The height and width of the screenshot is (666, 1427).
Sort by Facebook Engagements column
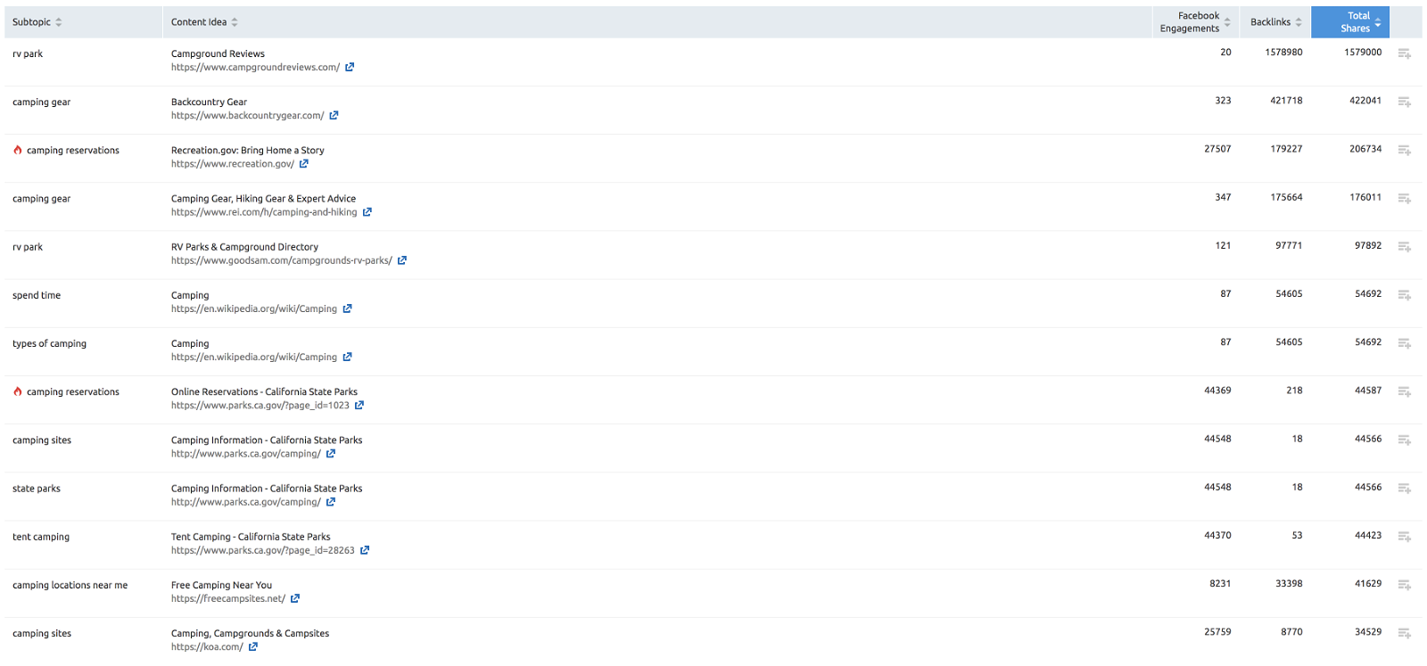(1195, 22)
